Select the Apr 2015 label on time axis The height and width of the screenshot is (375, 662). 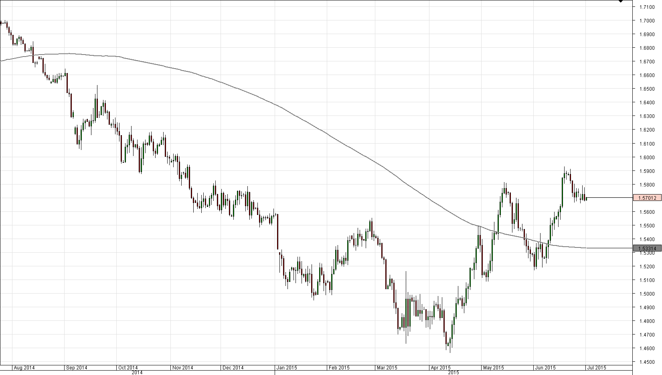click(x=441, y=367)
